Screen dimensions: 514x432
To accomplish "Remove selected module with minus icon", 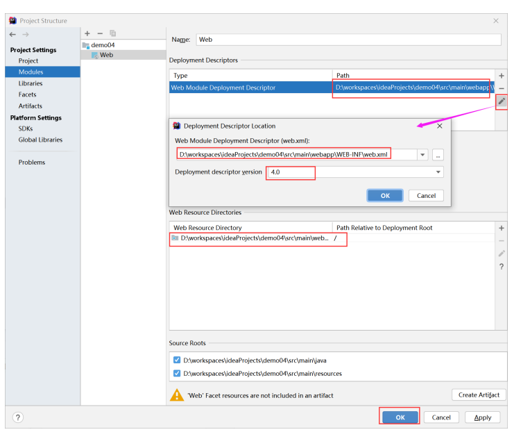I will coord(100,33).
